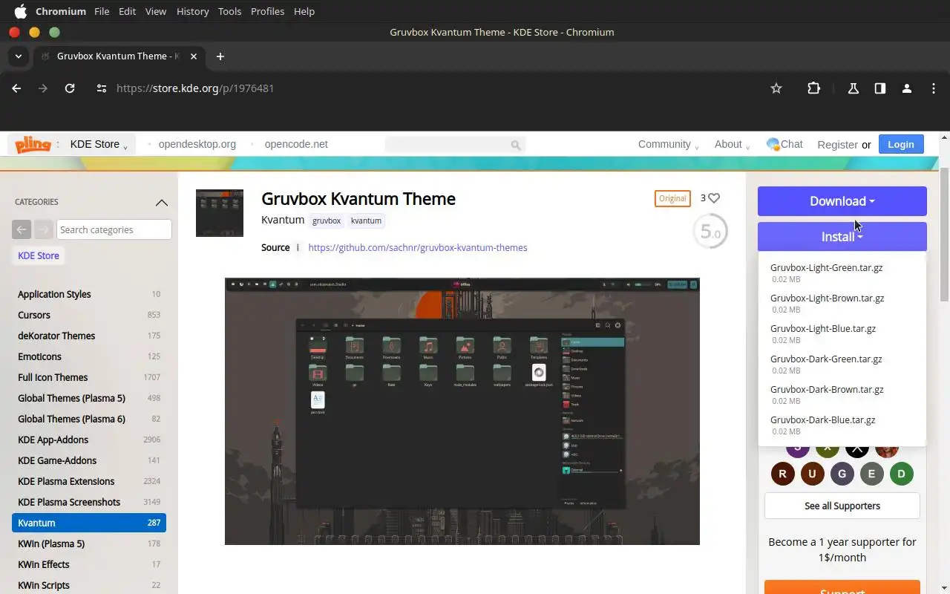Open the KWin Effects category

(x=89, y=564)
